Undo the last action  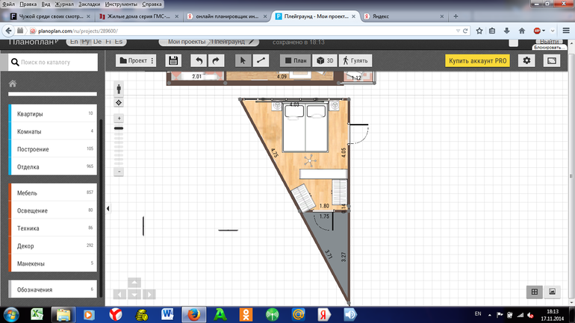pyautogui.click(x=199, y=60)
